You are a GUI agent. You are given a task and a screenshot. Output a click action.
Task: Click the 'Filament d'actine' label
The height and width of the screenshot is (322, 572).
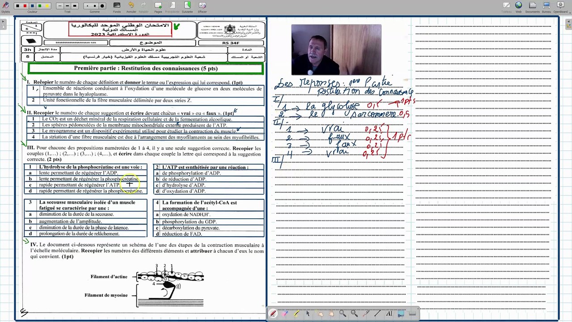coord(109,277)
